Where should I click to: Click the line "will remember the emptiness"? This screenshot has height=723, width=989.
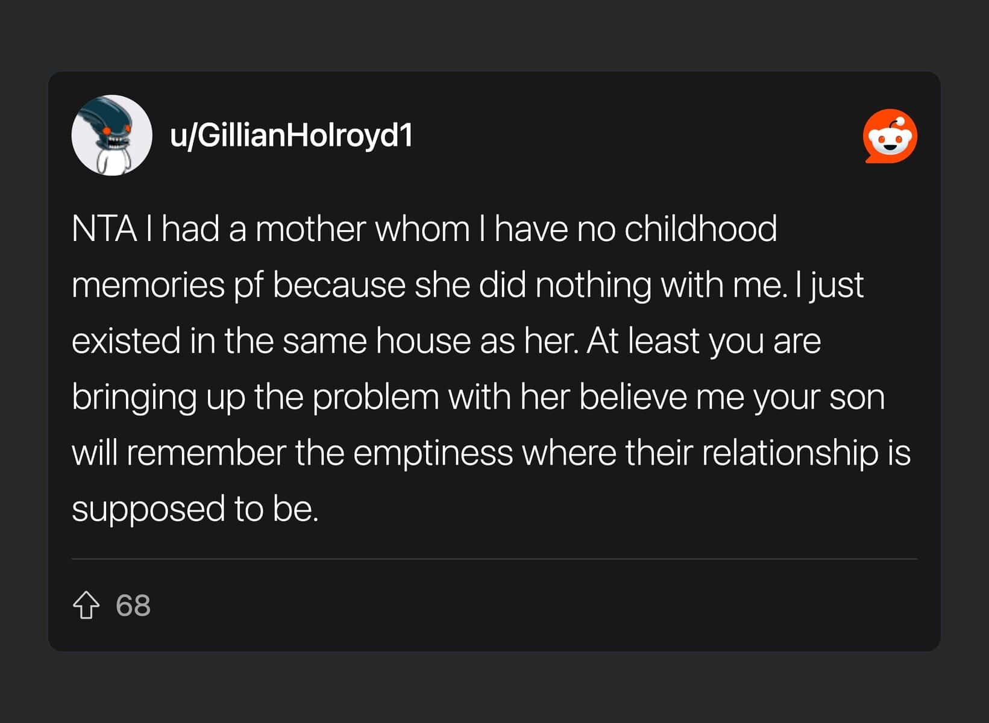491,452
